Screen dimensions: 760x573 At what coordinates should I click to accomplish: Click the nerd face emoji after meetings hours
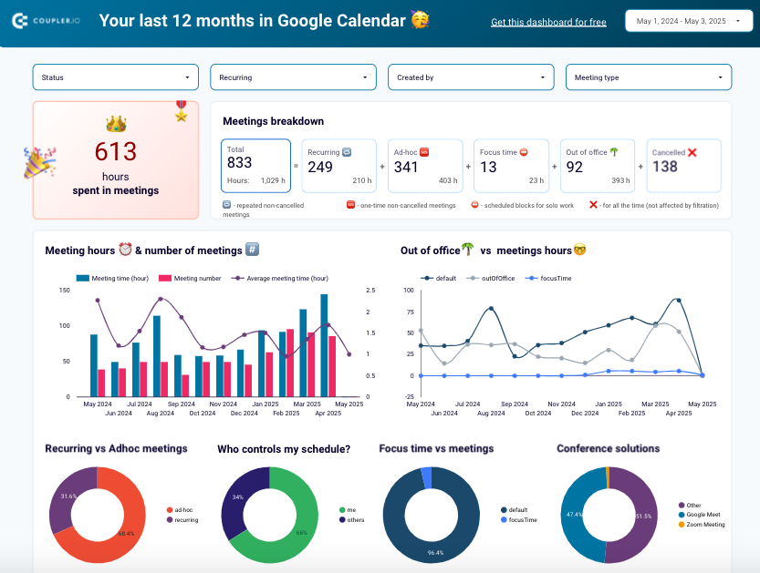[x=579, y=250]
